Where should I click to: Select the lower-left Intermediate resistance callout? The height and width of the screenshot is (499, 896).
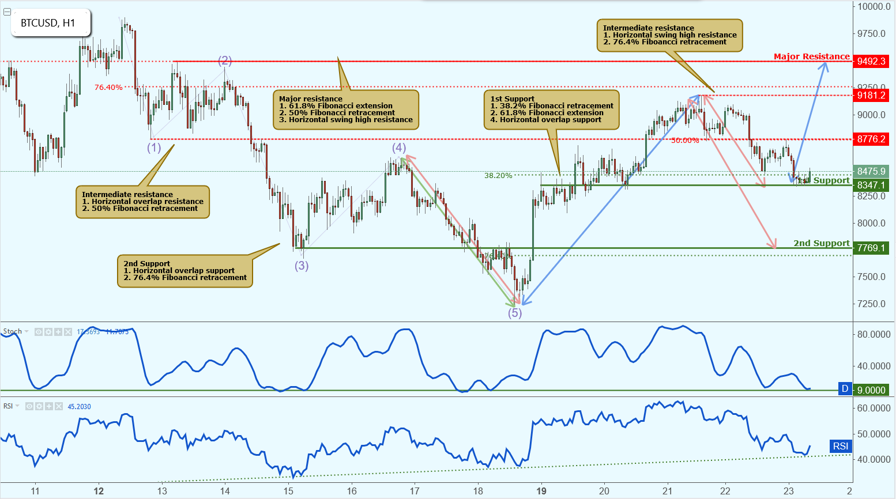(142, 202)
